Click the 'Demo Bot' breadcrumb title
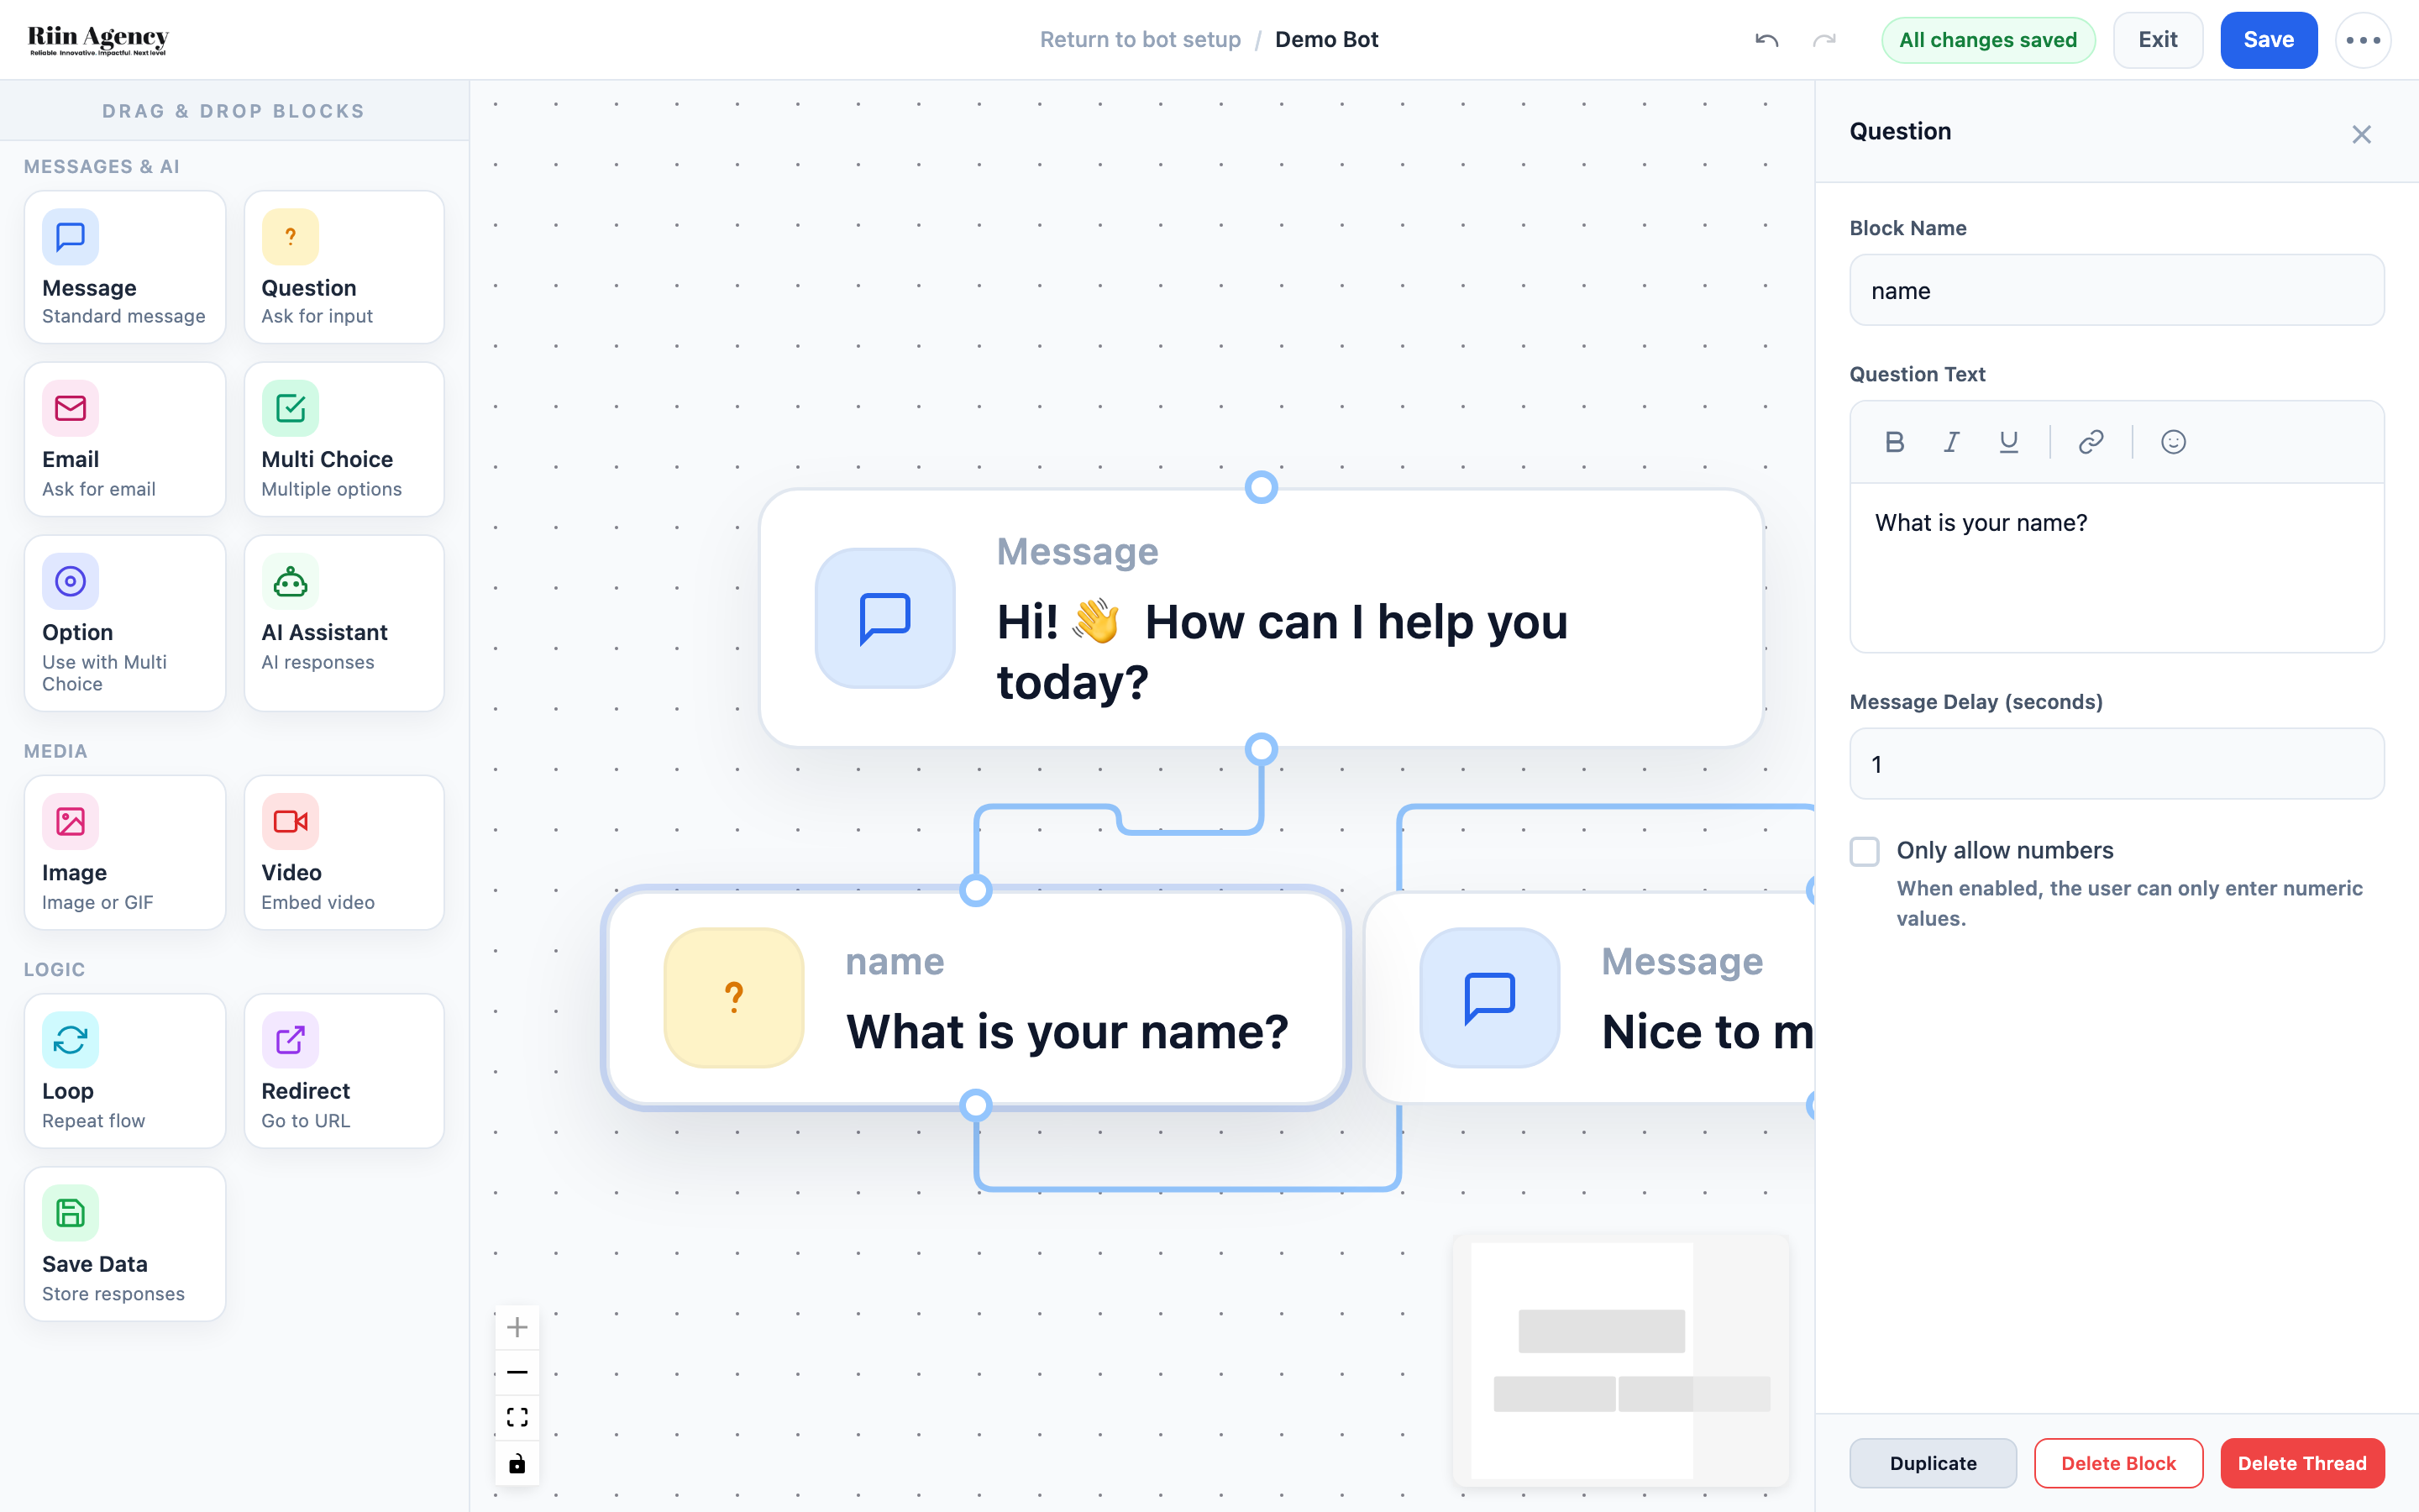 click(x=1326, y=40)
